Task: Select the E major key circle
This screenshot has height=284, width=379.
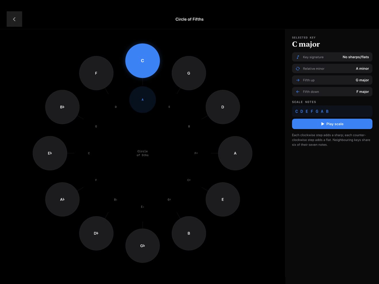Action: (x=223, y=199)
